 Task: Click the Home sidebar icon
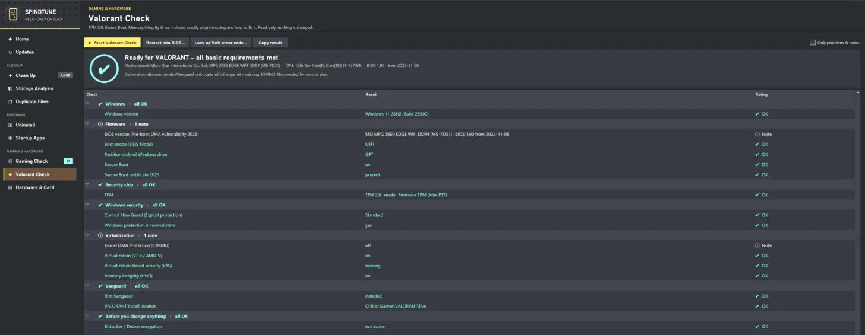10,39
